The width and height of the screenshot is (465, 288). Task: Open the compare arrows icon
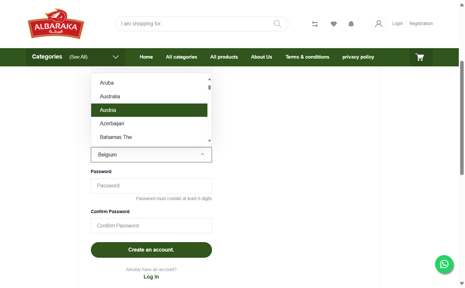(x=315, y=24)
